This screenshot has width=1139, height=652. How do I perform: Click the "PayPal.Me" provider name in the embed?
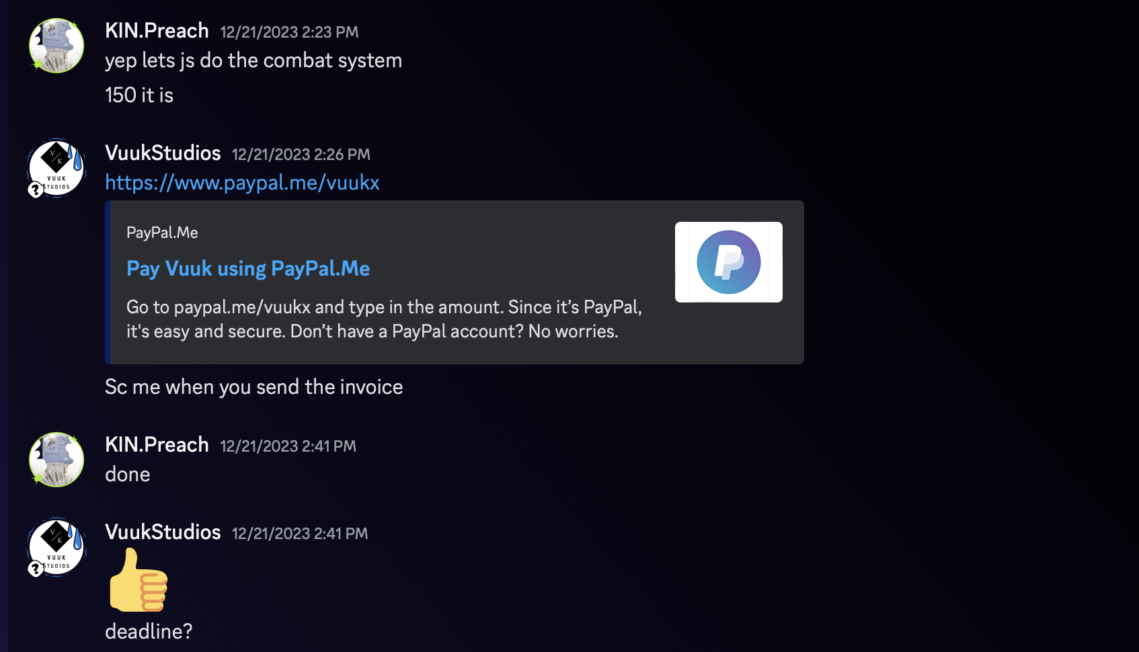click(x=162, y=233)
